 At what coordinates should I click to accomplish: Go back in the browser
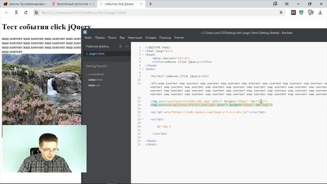pyautogui.click(x=7, y=12)
